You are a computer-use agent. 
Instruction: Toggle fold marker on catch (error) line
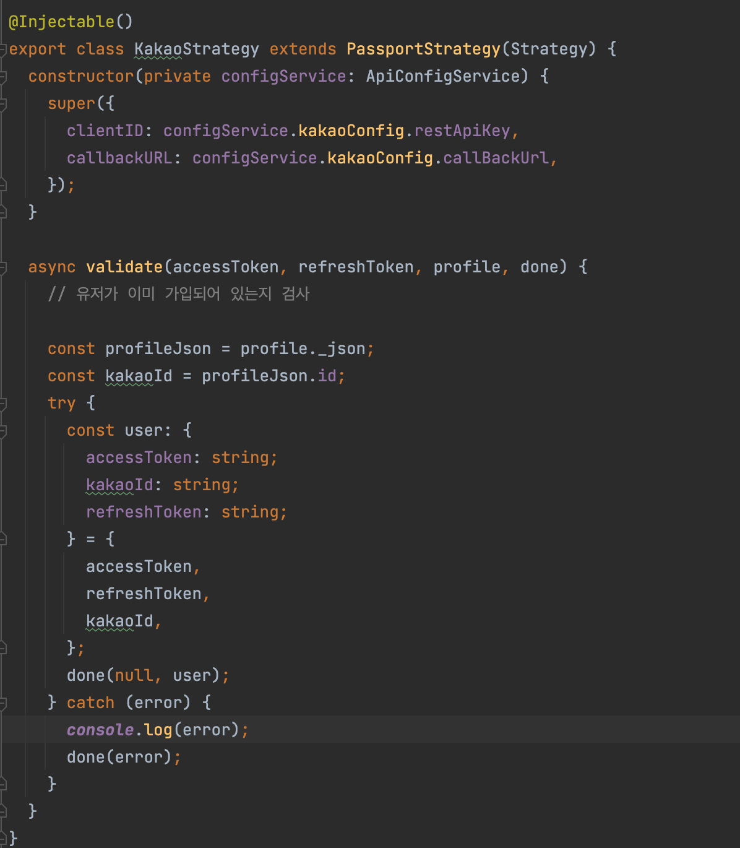2,703
